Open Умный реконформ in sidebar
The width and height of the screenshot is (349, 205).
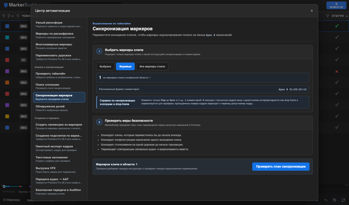(59, 24)
